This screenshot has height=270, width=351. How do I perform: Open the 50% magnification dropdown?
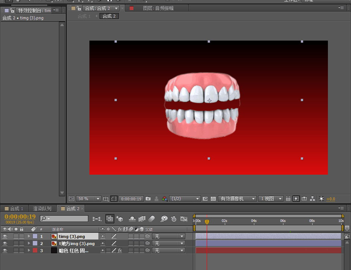point(89,199)
